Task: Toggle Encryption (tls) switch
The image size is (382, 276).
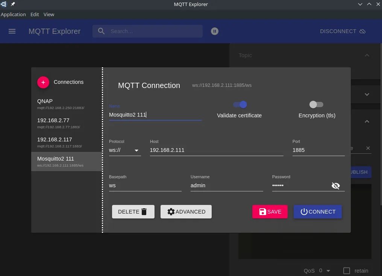Action: (x=316, y=105)
